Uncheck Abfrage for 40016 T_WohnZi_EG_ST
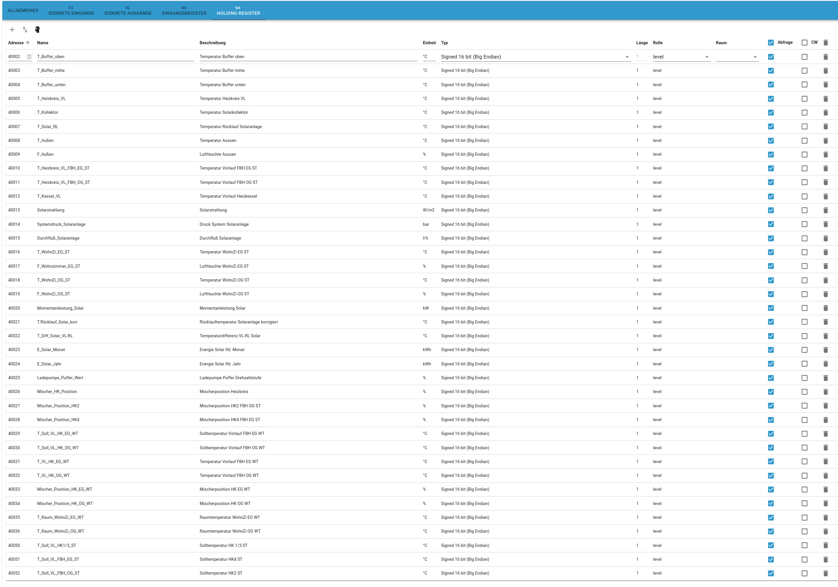838x587 pixels. click(x=771, y=252)
